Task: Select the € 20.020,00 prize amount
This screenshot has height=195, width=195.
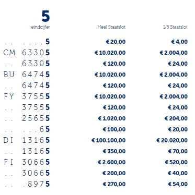Action: [172, 140]
